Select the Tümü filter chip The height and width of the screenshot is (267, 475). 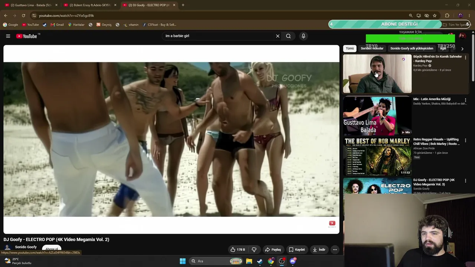350,48
